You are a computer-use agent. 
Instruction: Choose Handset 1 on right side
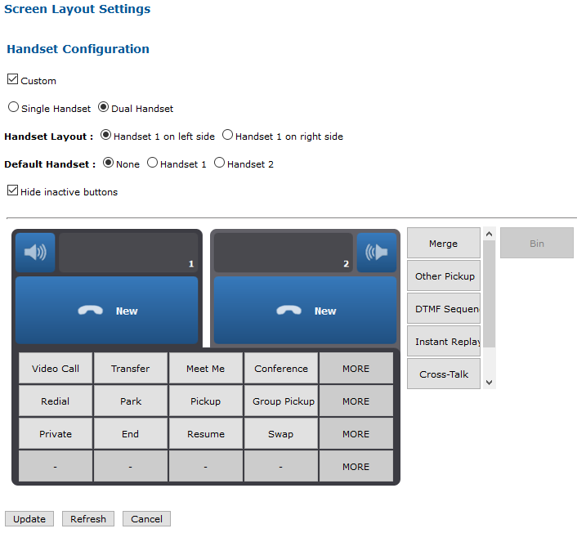[227, 135]
